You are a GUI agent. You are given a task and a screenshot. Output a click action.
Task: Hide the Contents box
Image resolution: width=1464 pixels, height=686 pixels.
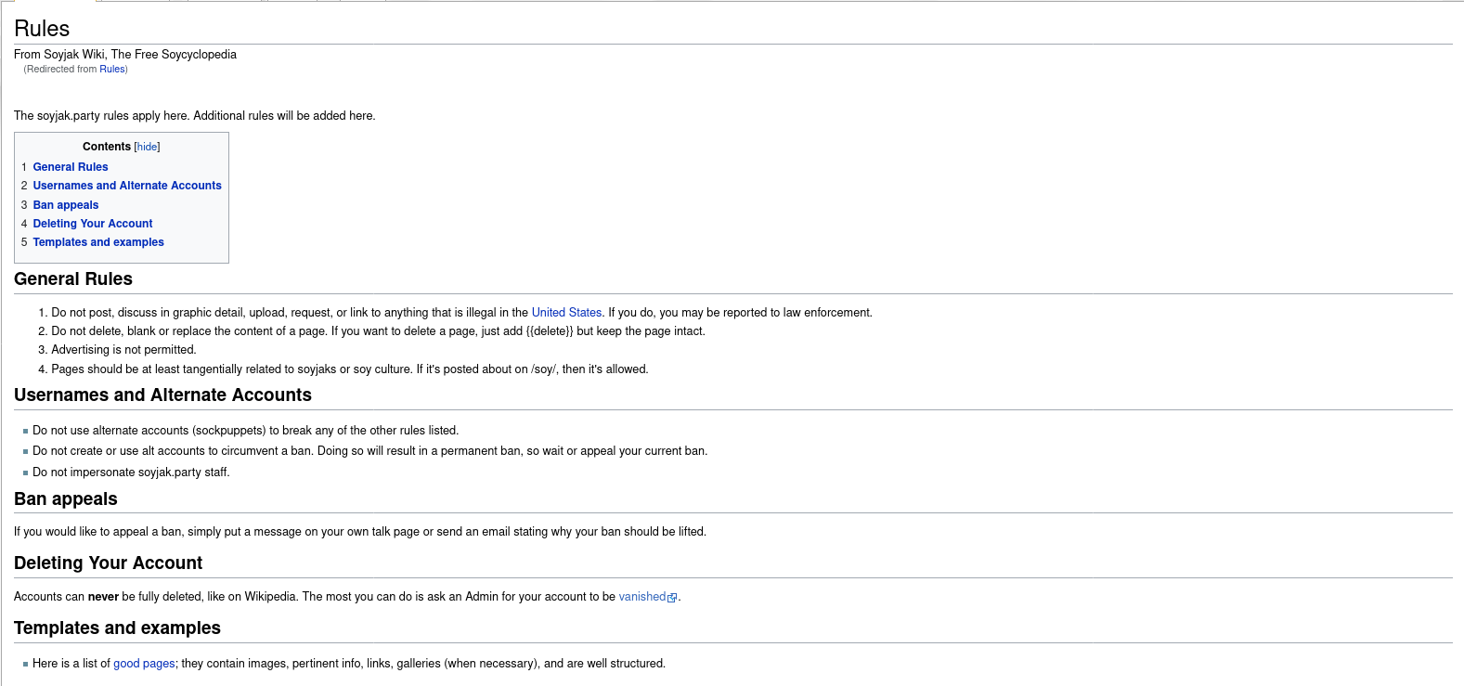click(147, 147)
